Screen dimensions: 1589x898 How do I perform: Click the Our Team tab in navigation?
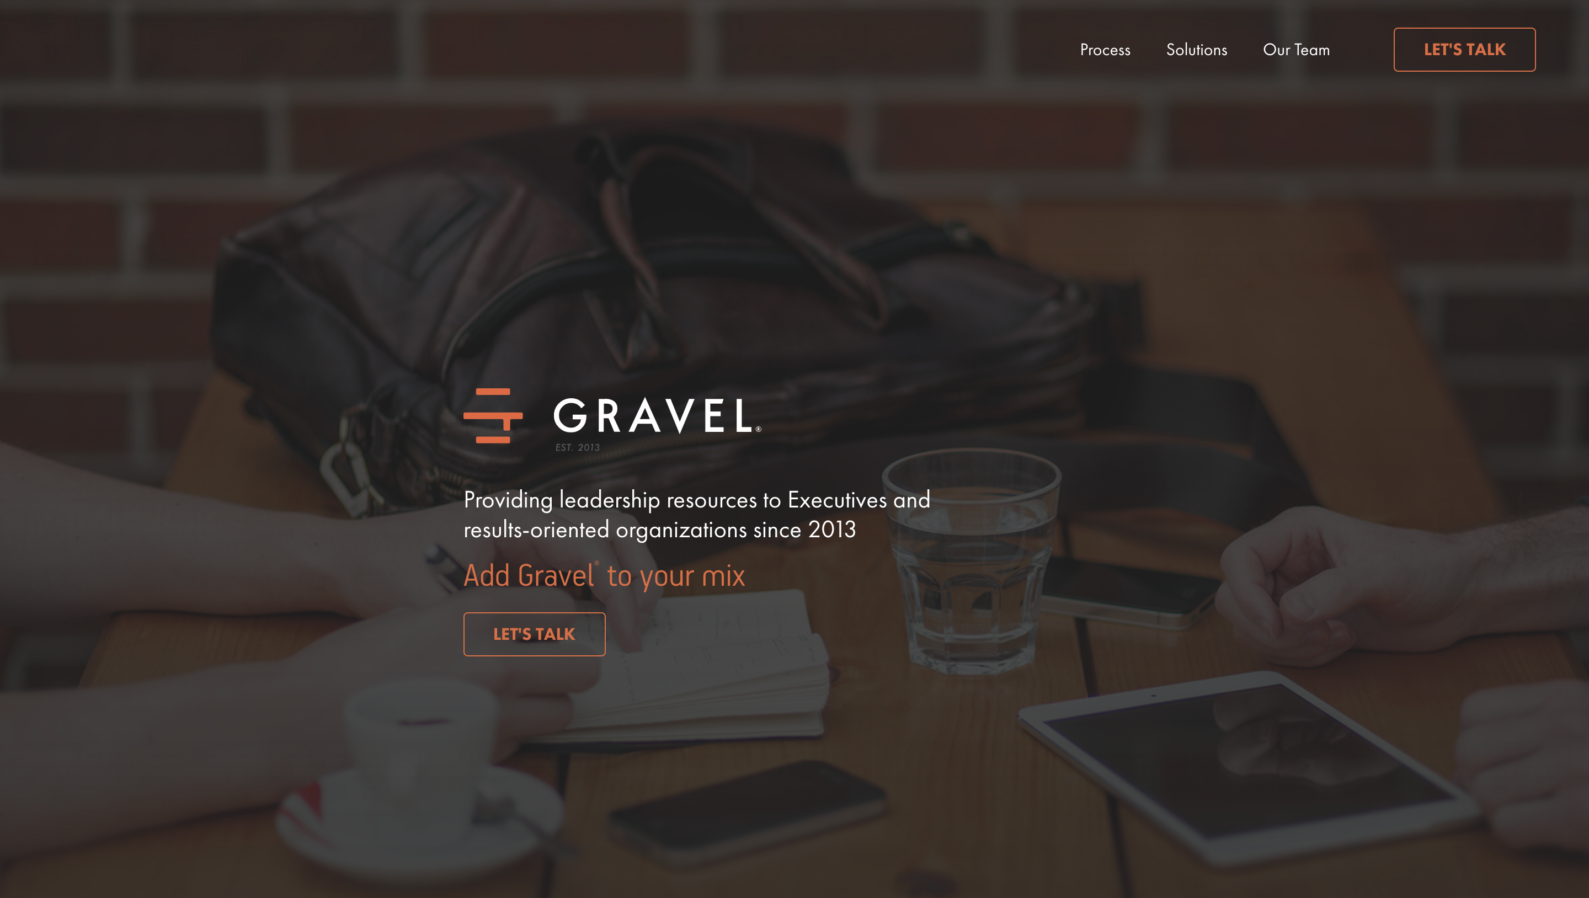(1295, 49)
